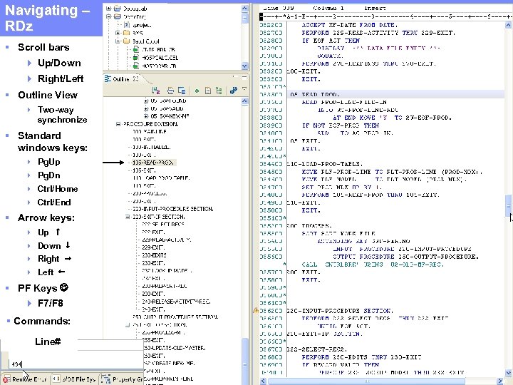Screen dimensions: 513x385
Task: Sort outline entries alphabetically
Action: 156,91
